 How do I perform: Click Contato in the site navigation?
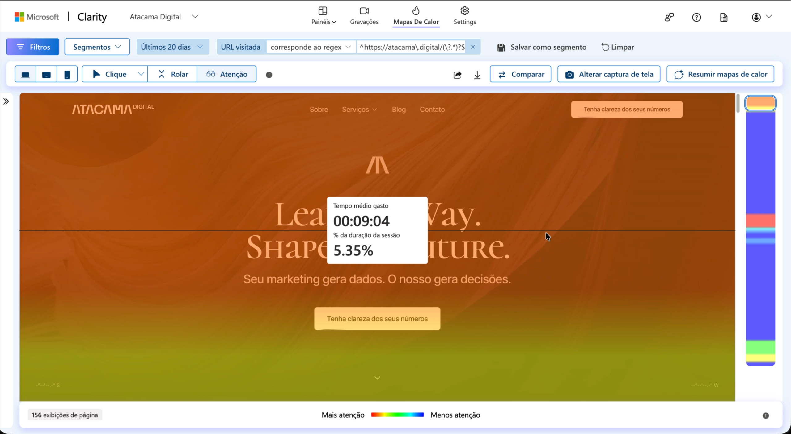432,110
